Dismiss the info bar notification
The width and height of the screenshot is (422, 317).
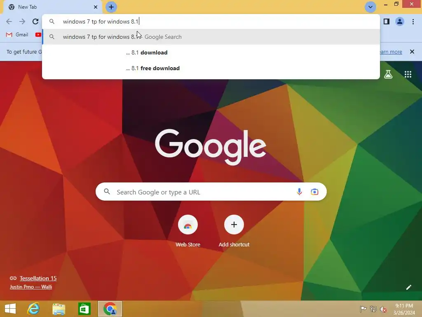tap(412, 52)
